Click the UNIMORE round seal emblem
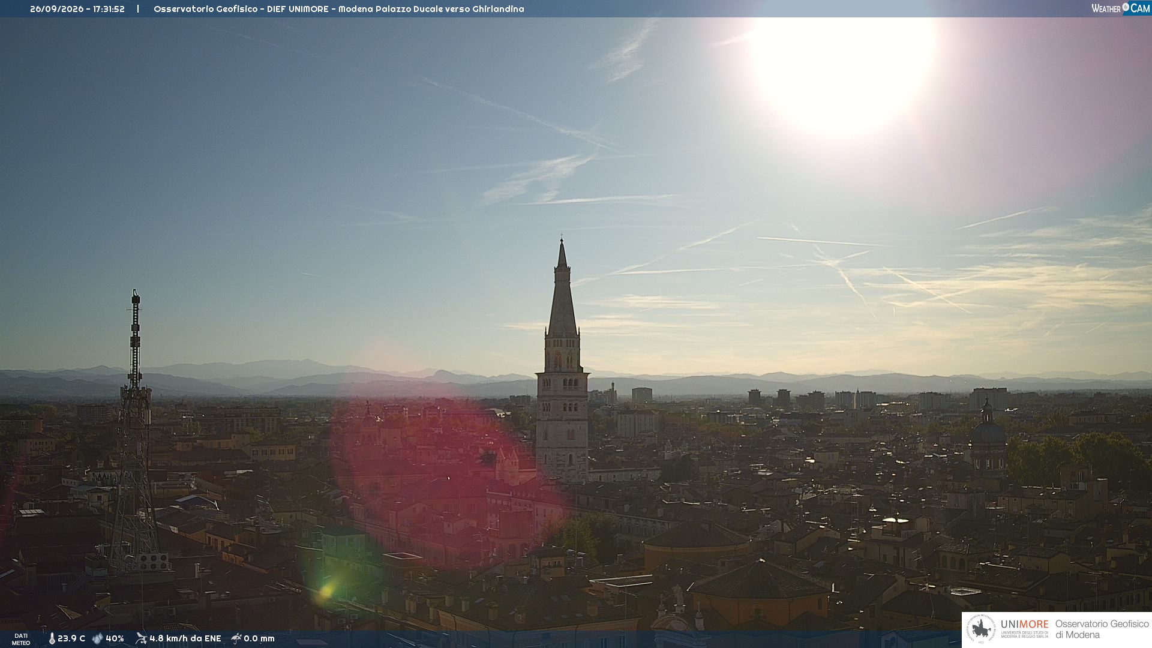This screenshot has height=648, width=1152. click(x=981, y=629)
